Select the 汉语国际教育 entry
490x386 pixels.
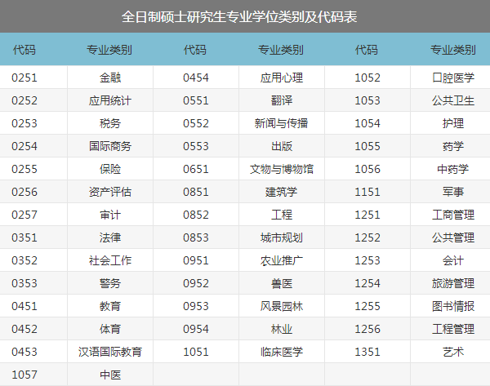109,353
